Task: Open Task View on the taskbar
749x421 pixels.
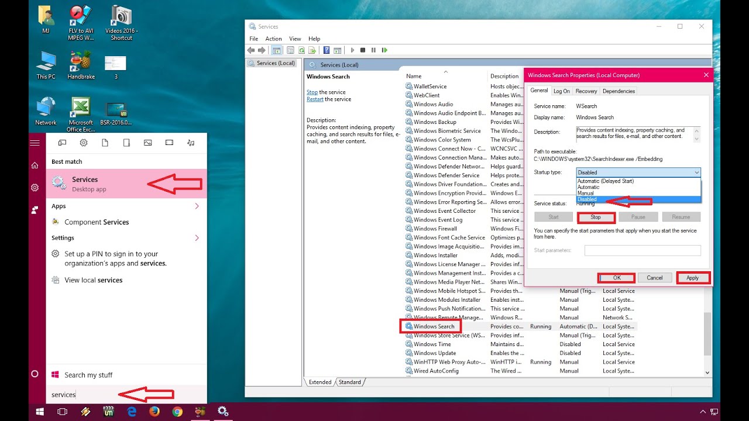Action: [x=62, y=412]
